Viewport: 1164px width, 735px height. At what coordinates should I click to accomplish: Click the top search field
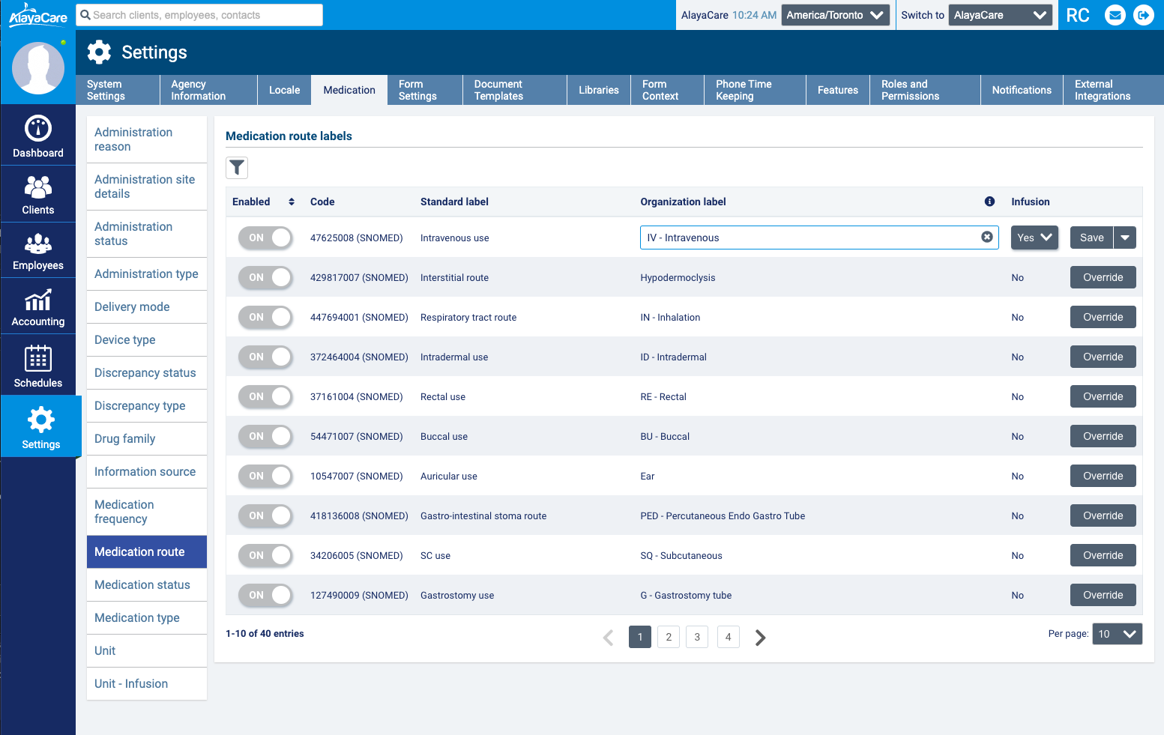click(200, 15)
